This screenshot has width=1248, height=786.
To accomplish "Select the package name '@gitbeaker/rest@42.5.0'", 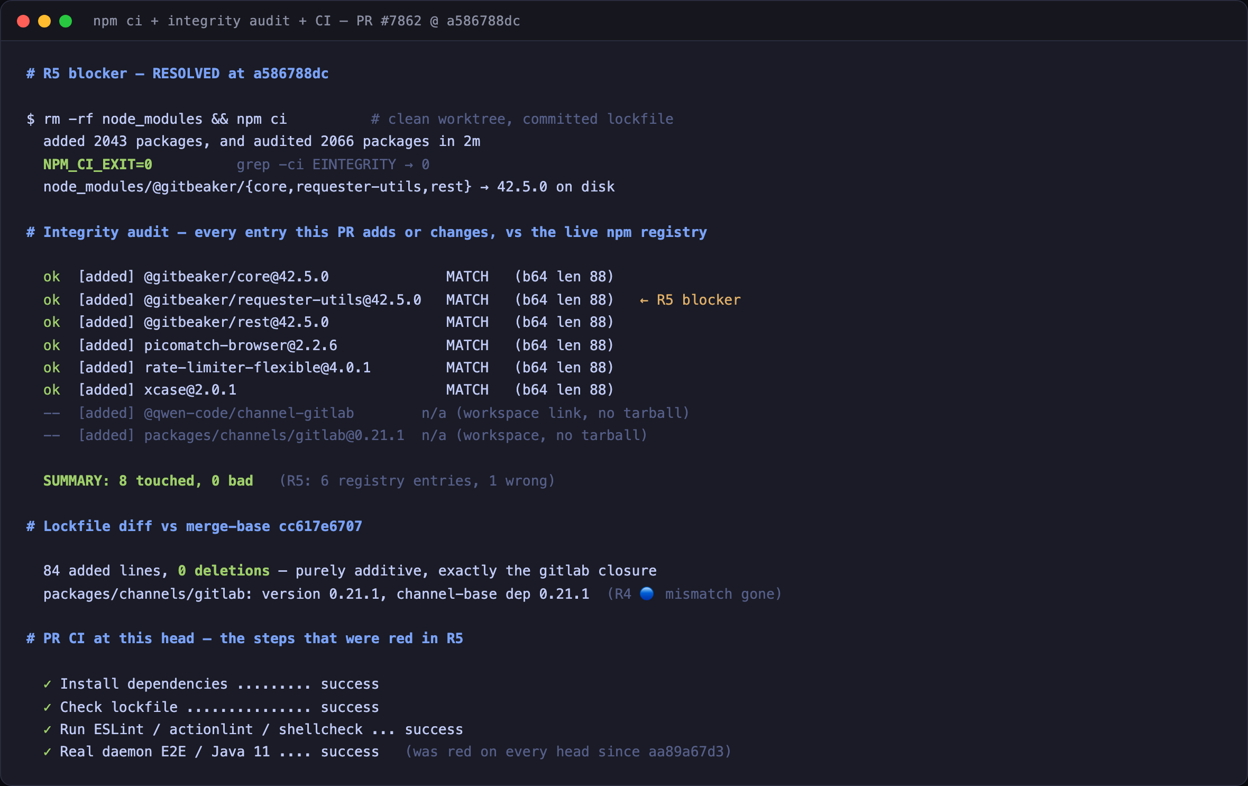I will click(x=236, y=322).
